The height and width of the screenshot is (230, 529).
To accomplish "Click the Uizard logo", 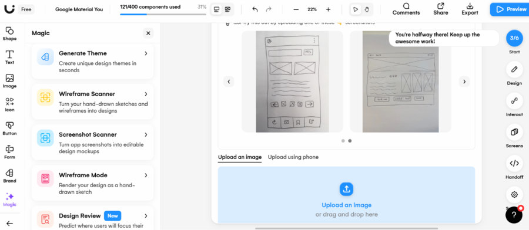I will [x=9, y=9].
